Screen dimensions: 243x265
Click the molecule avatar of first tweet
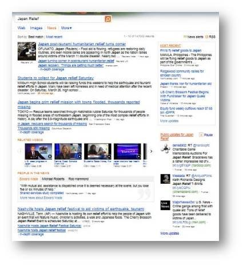(x=165, y=148)
